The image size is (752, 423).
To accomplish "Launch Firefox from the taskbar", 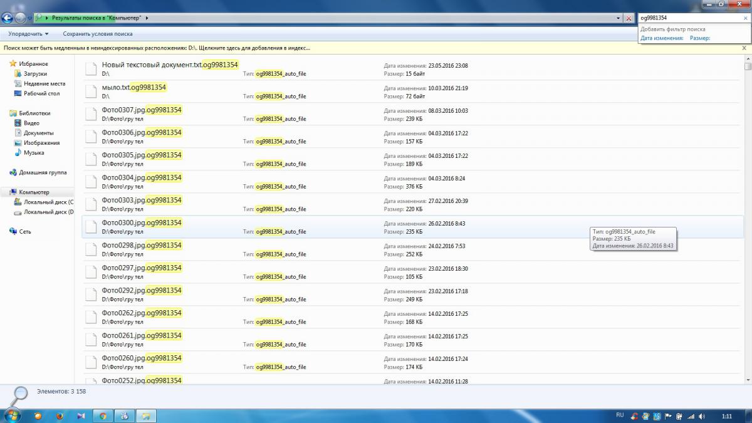I will point(60,415).
